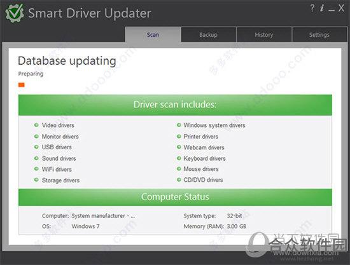Click the Memory (RAM): label
Screen dimensions: 350x265
204,226
